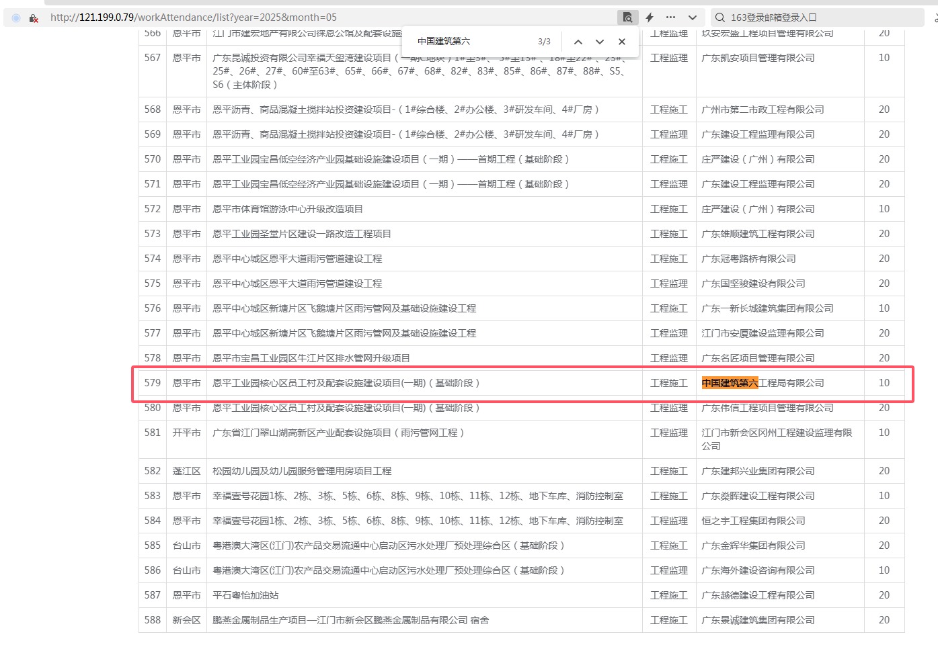Click the lightning bolt speed-mode icon
The image size is (938, 655).
pos(650,17)
